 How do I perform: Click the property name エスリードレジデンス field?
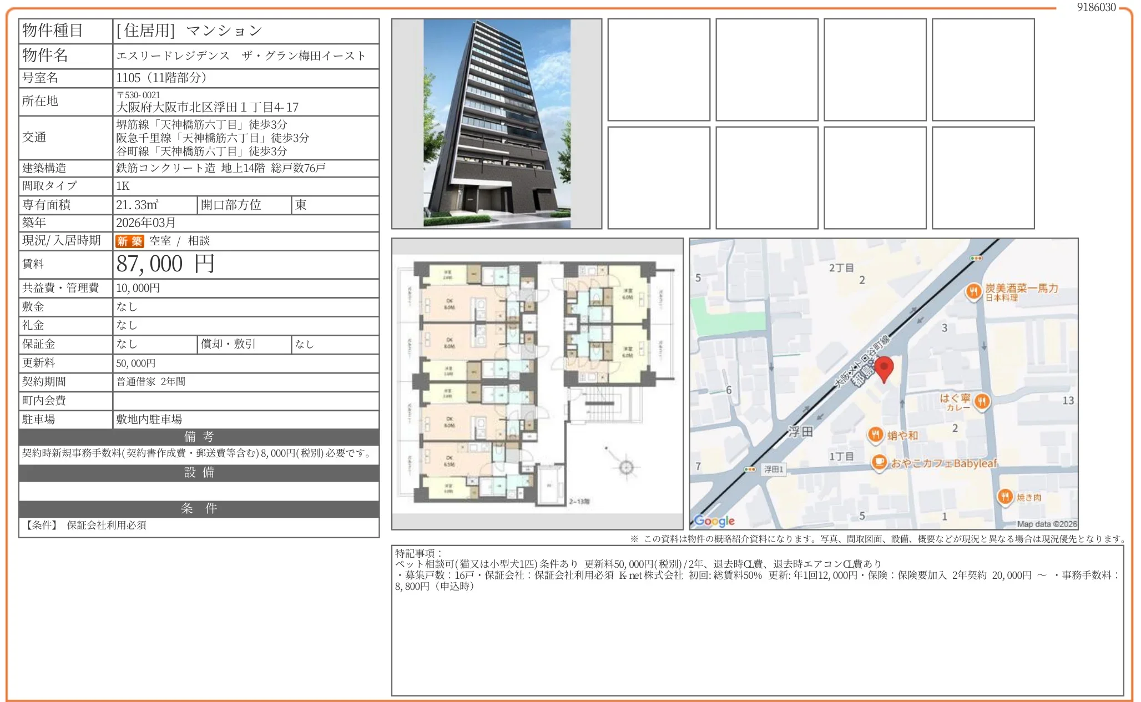click(241, 56)
